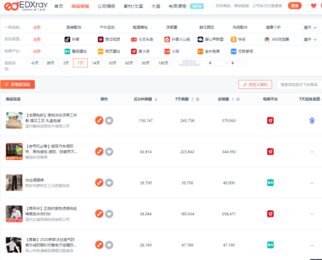The height and width of the screenshot is (260, 322).
Task: Select the 60天 time range
Action: (129, 63)
